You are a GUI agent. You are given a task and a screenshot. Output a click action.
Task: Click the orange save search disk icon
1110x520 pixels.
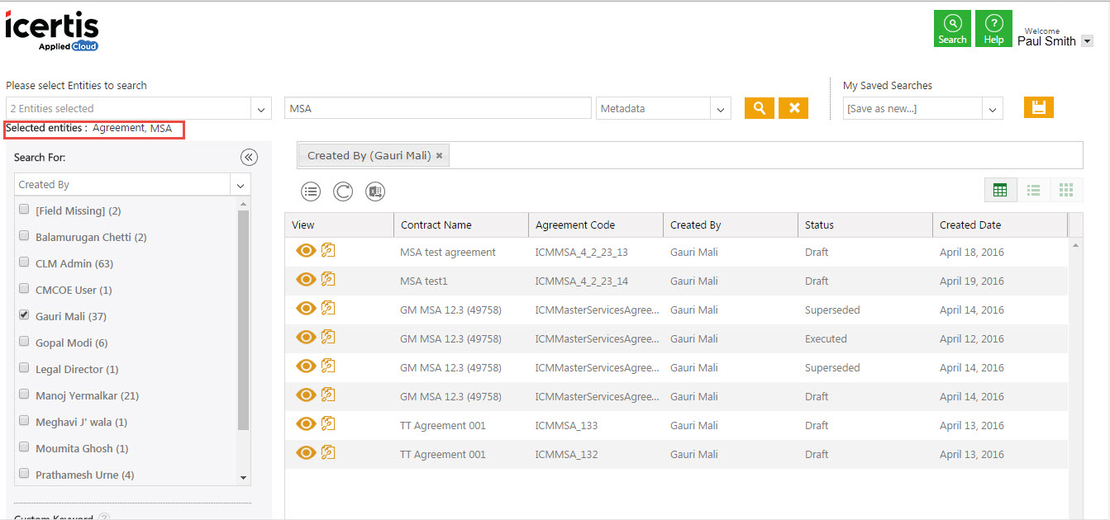pos(1038,107)
